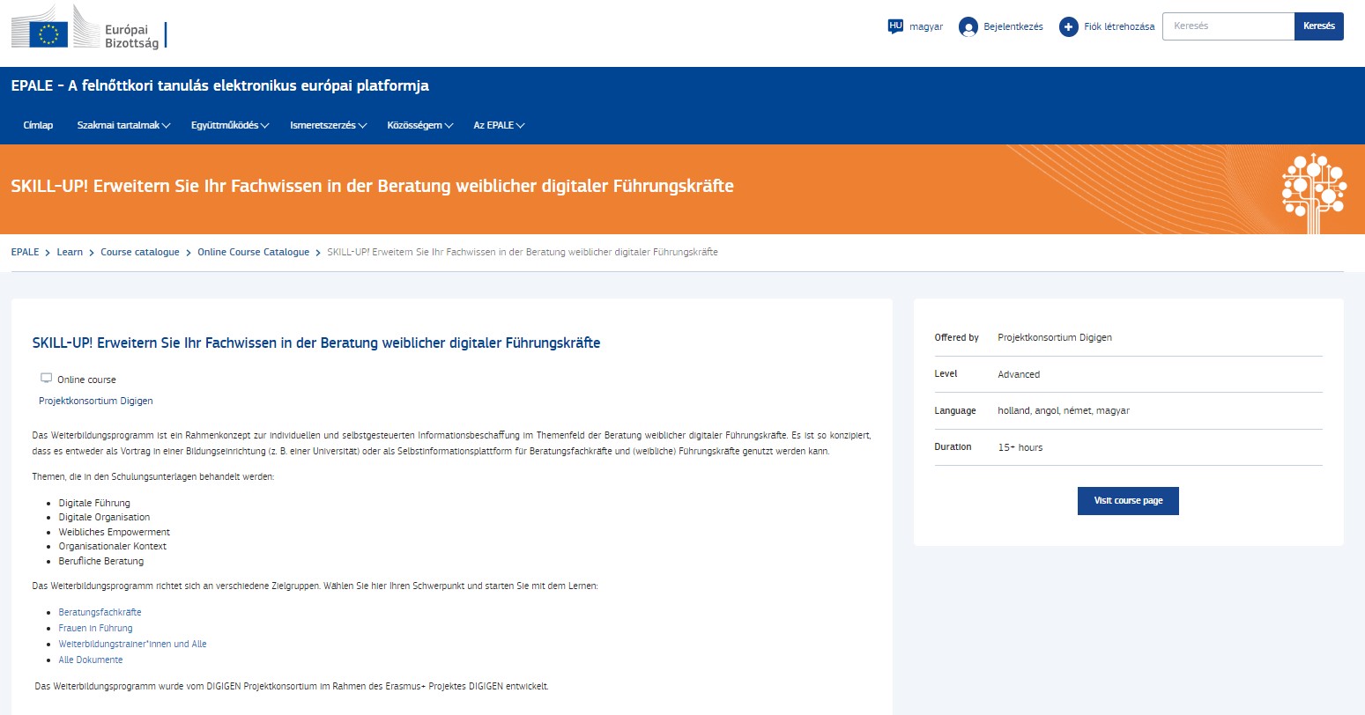Click Online Course Catalogue breadcrumb link
Image resolution: width=1365 pixels, height=715 pixels.
click(x=254, y=252)
